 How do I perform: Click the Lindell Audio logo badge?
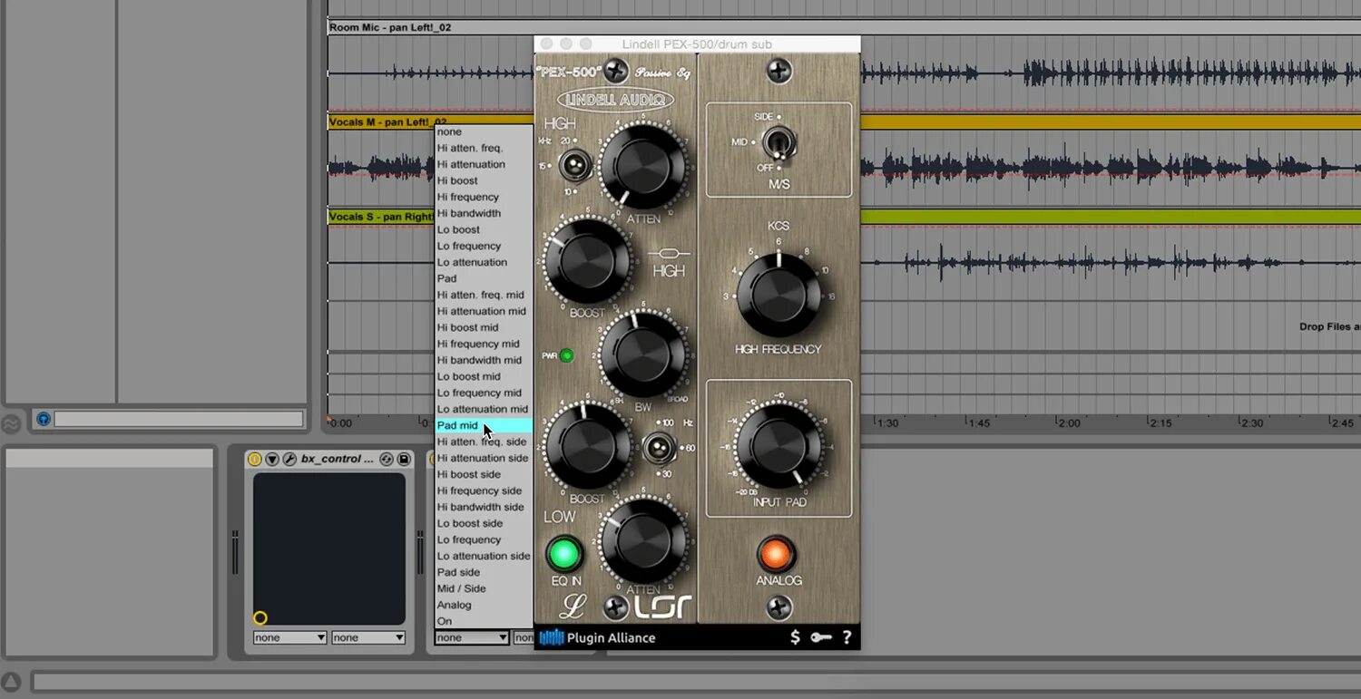pos(615,100)
